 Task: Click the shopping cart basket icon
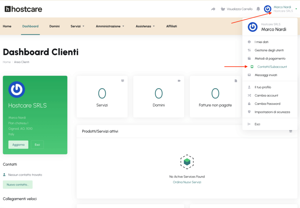click(x=223, y=9)
